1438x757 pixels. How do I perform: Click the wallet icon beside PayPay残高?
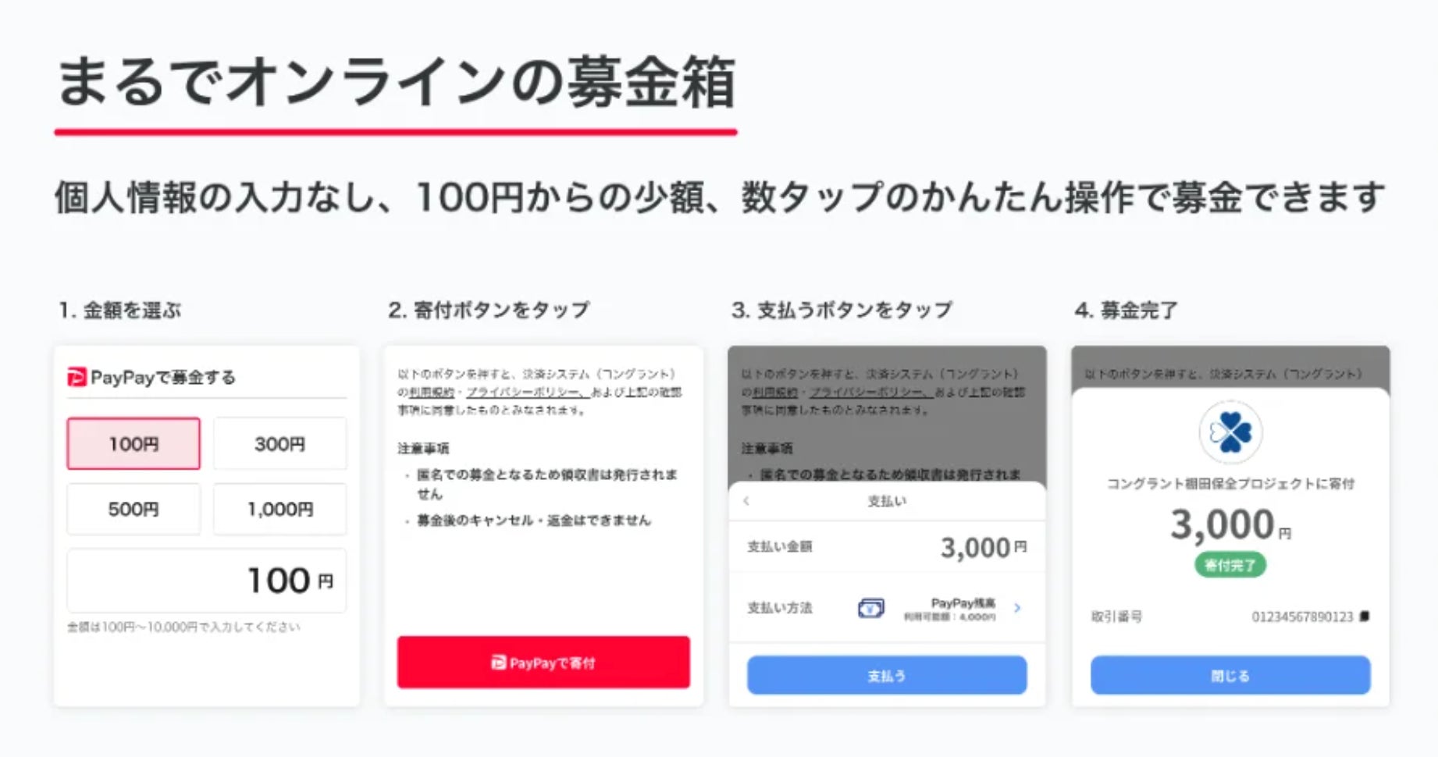point(870,608)
